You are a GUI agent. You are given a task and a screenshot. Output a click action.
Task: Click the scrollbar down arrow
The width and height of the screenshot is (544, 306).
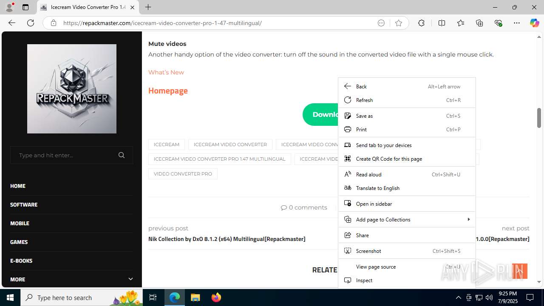(539, 282)
